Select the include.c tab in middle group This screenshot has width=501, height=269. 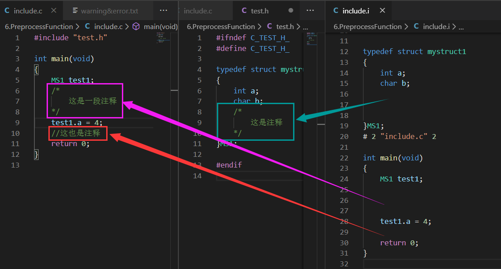198,11
